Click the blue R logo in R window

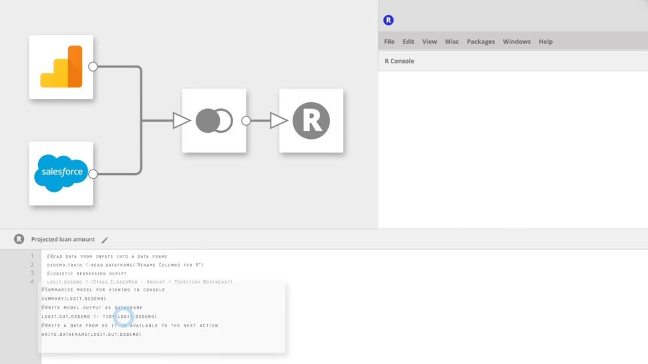click(x=389, y=20)
